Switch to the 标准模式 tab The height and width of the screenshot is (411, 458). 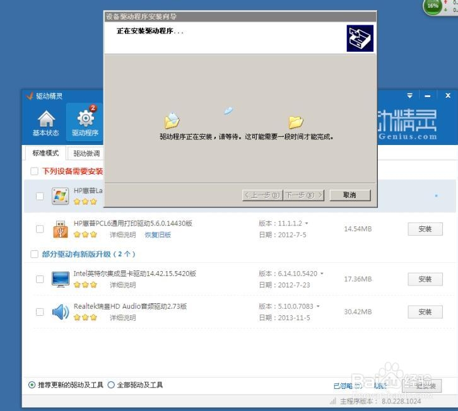[45, 153]
